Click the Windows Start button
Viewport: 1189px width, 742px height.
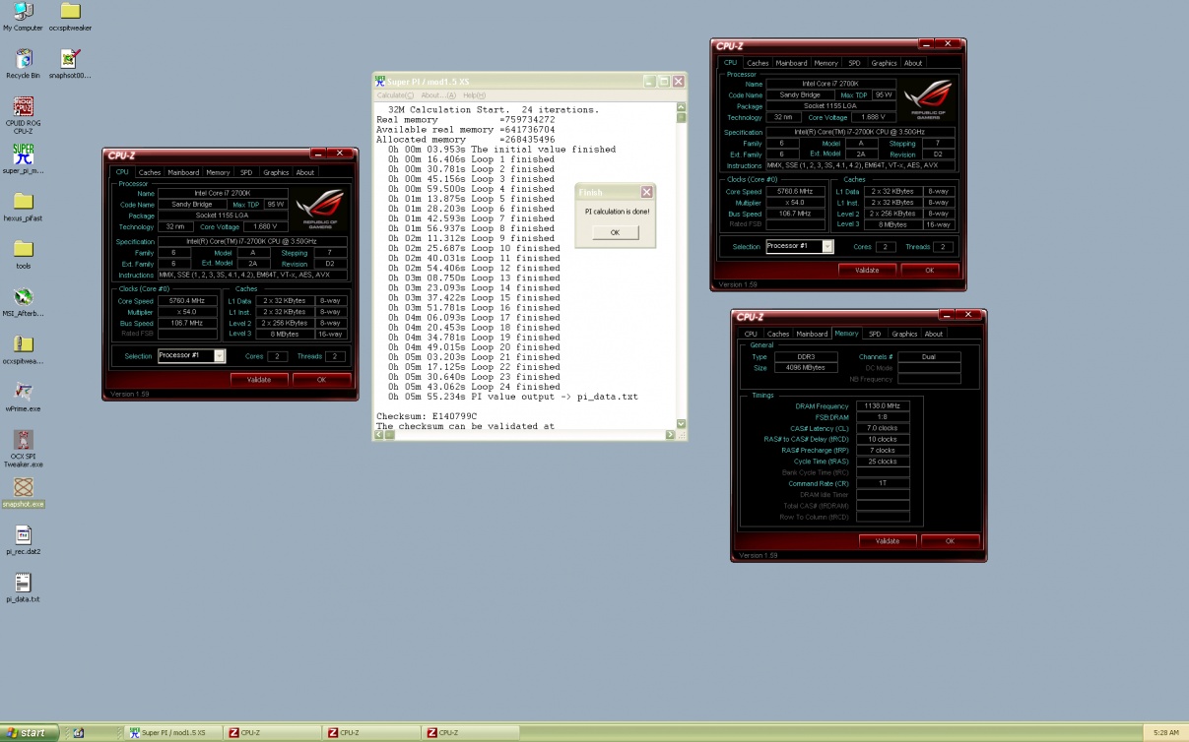[x=28, y=733]
